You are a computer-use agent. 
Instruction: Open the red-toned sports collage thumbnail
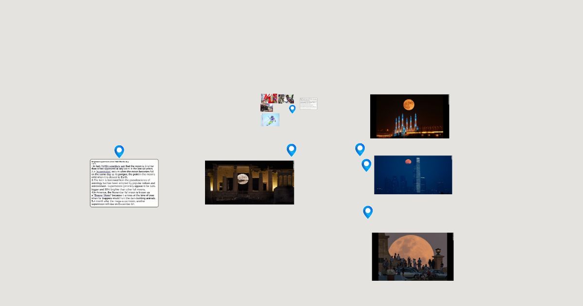point(269,99)
